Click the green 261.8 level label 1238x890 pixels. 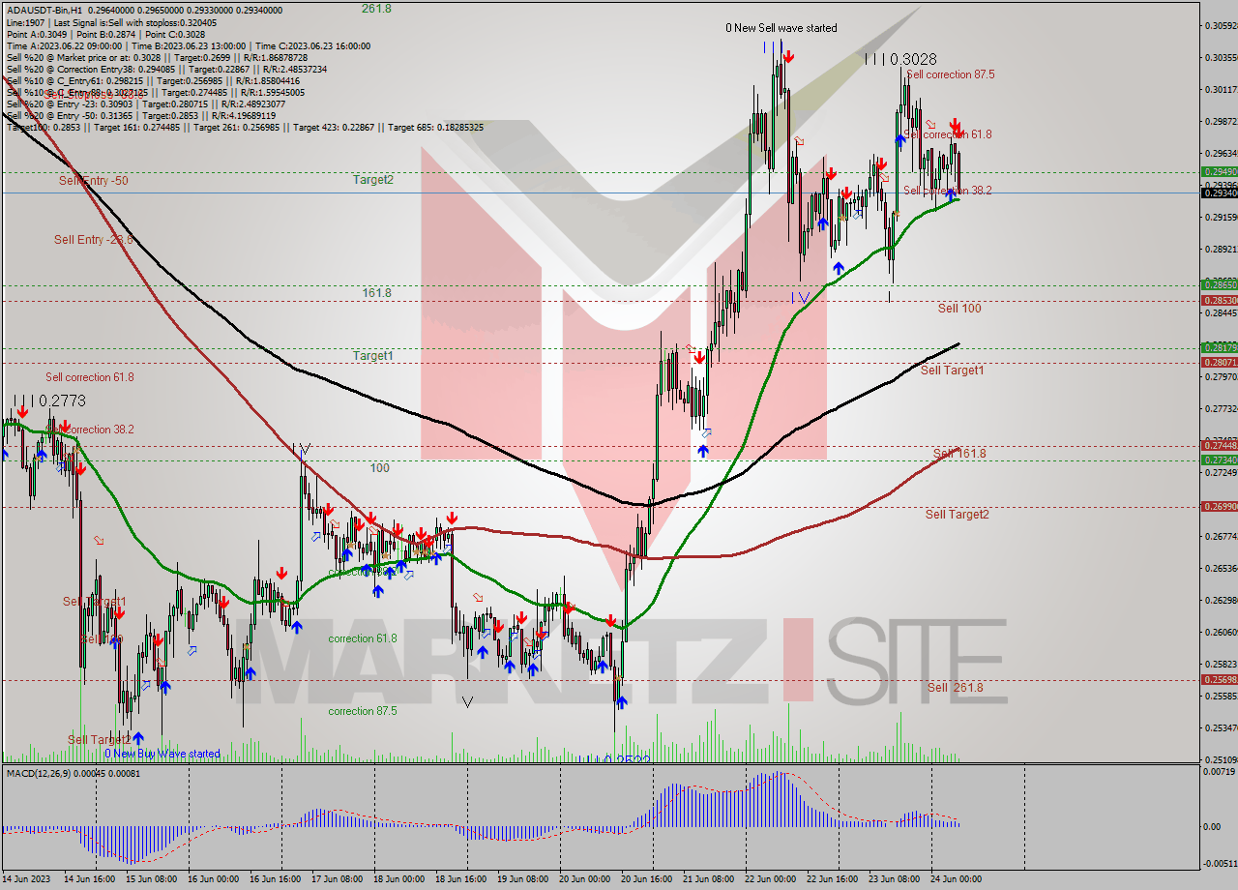point(376,8)
